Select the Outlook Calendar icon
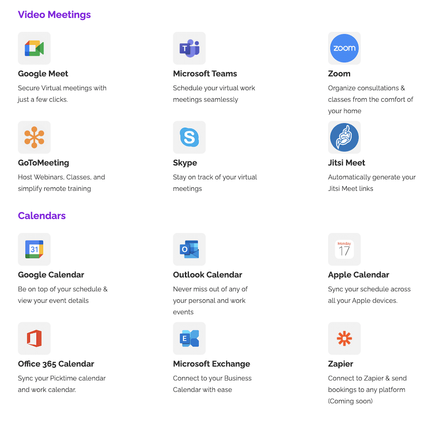This screenshot has width=444, height=421. click(189, 249)
